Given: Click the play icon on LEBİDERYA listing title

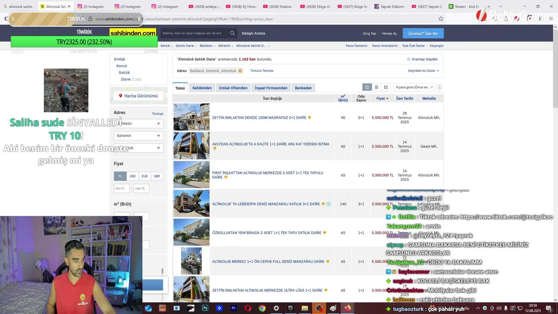Looking at the screenshot, I should coord(329,204).
